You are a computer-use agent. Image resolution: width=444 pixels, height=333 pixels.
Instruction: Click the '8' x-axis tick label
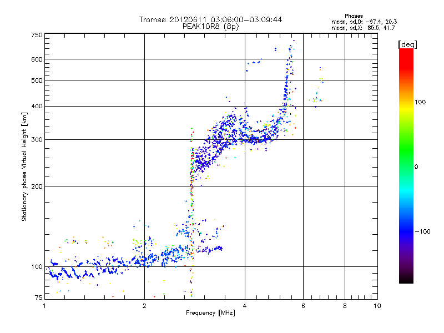(x=345, y=306)
